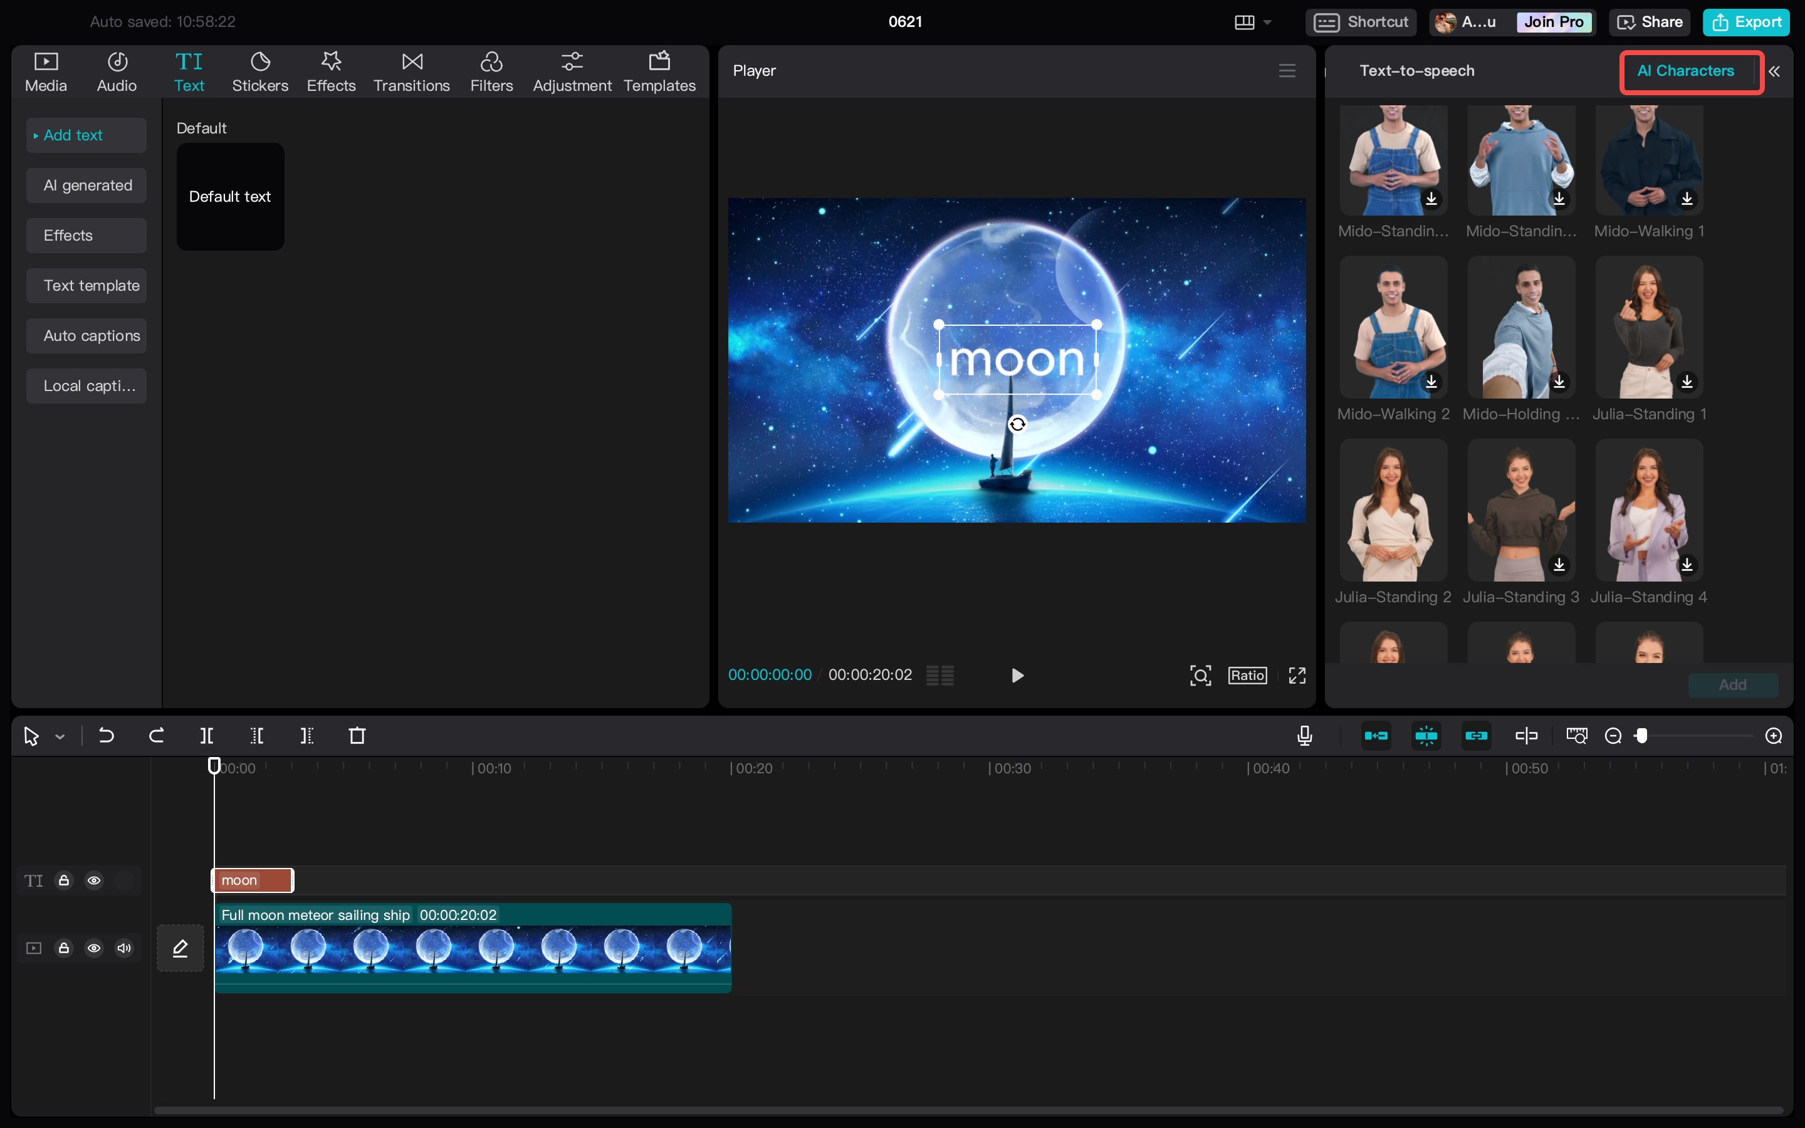The height and width of the screenshot is (1128, 1805).
Task: Select the Voiceover record icon
Action: 1305,736
